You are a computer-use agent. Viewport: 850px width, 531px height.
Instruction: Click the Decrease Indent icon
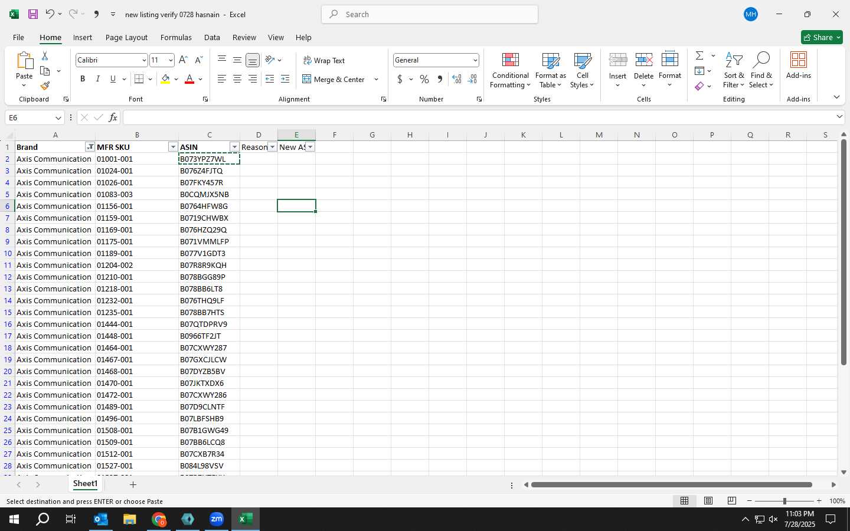tap(270, 79)
